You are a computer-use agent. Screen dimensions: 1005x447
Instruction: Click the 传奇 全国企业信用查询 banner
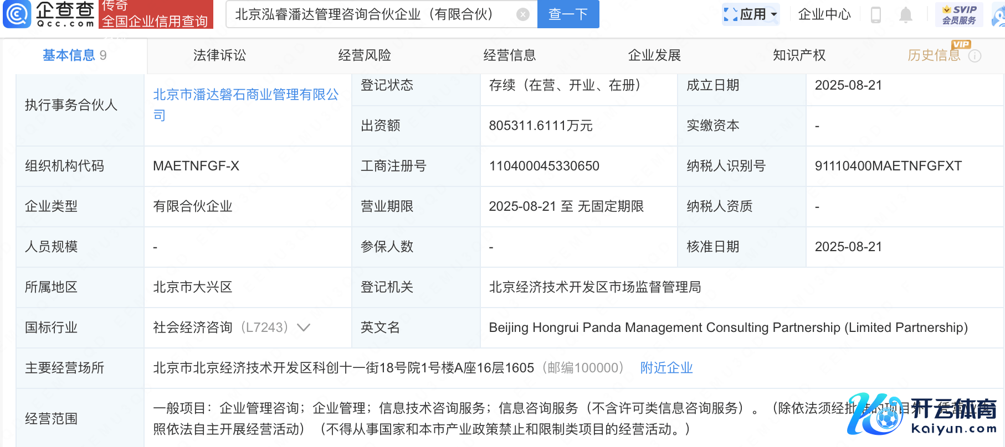coord(156,14)
